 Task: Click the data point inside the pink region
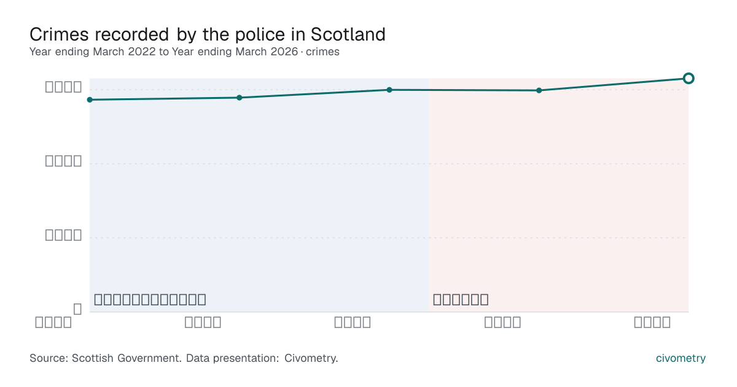coord(539,90)
